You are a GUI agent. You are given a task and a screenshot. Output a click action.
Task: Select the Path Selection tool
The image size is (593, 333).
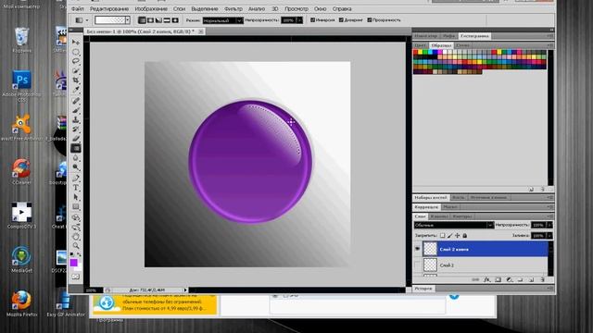click(76, 197)
